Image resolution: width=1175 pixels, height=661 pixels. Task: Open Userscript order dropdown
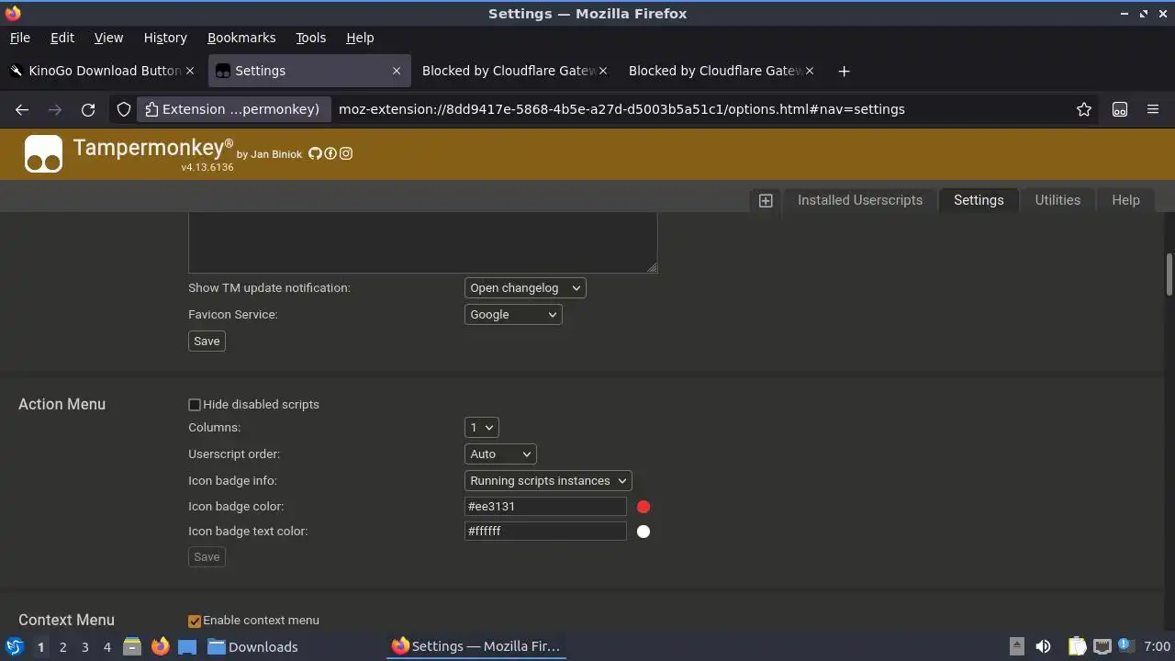tap(500, 454)
